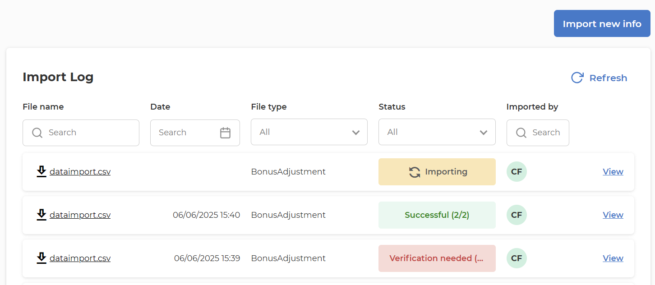
Task: Click the Importing status badge
Action: click(437, 172)
